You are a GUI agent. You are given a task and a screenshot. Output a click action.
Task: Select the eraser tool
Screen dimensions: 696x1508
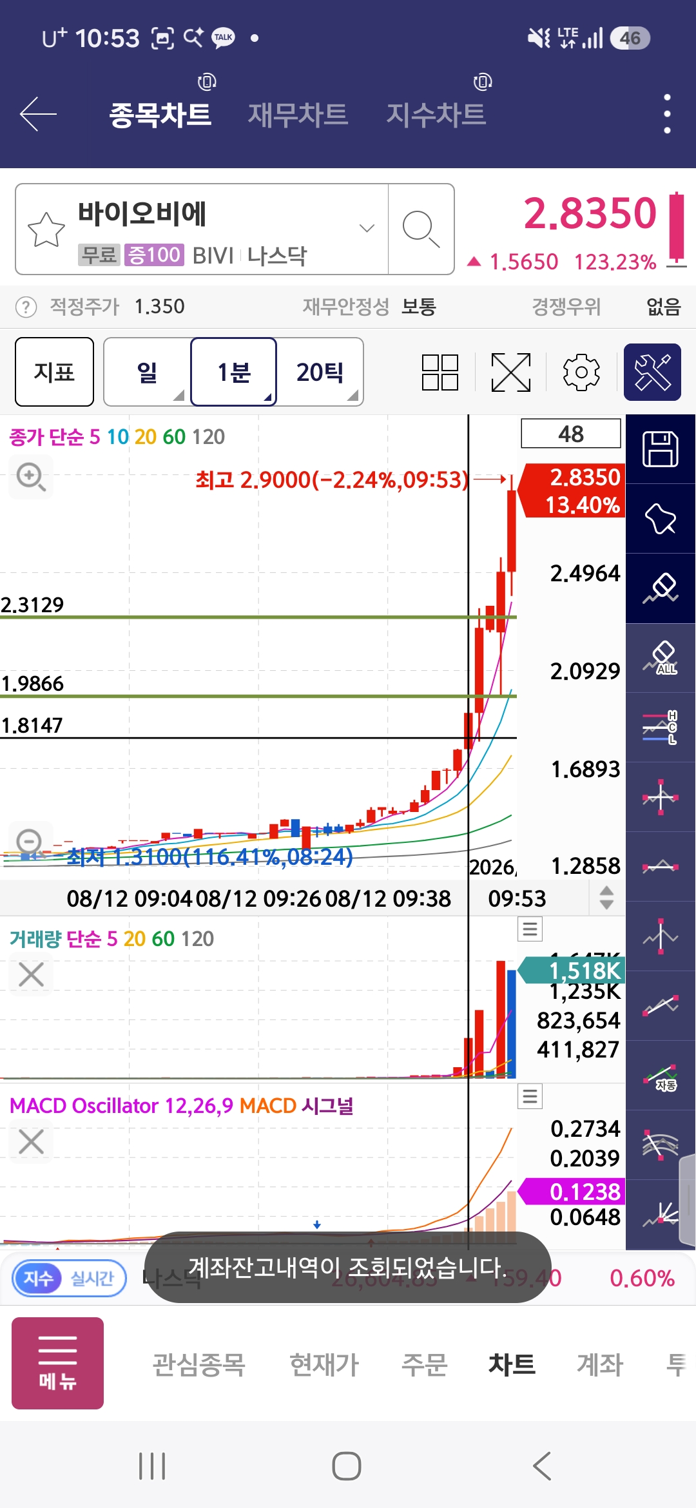click(x=661, y=588)
